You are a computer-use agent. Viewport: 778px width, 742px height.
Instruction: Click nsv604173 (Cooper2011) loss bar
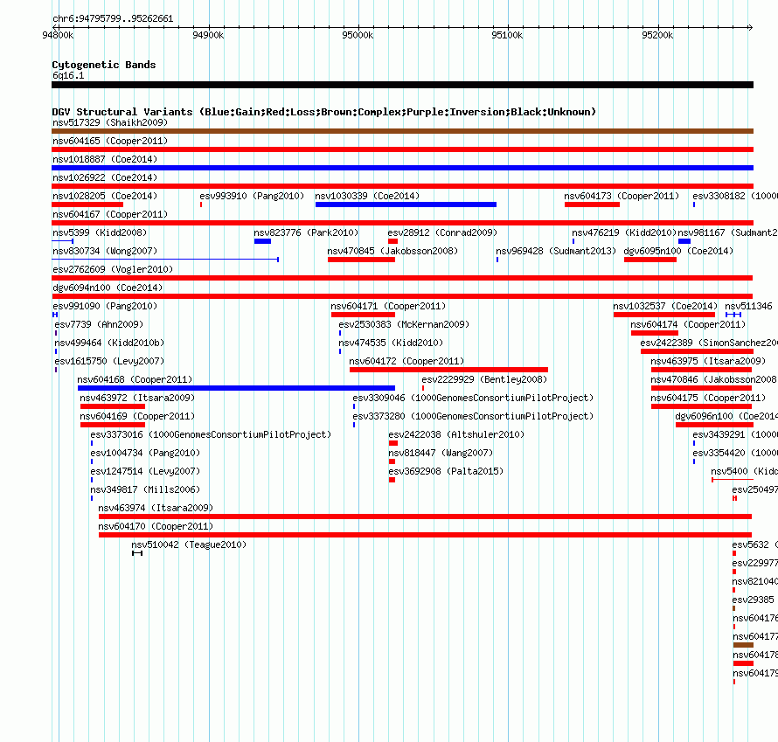(592, 205)
